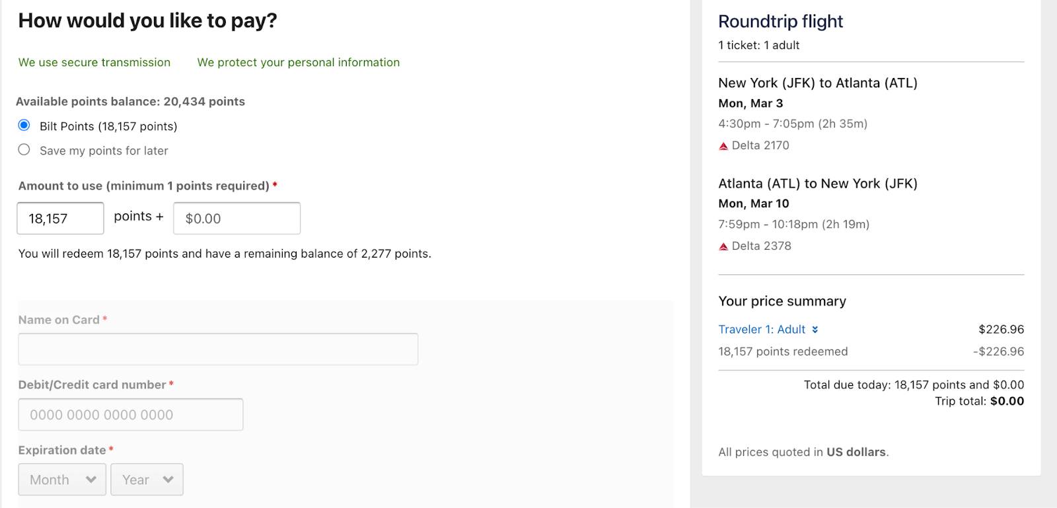The width and height of the screenshot is (1057, 508).
Task: Click the Trip total $0.00 amount
Action: click(1007, 401)
